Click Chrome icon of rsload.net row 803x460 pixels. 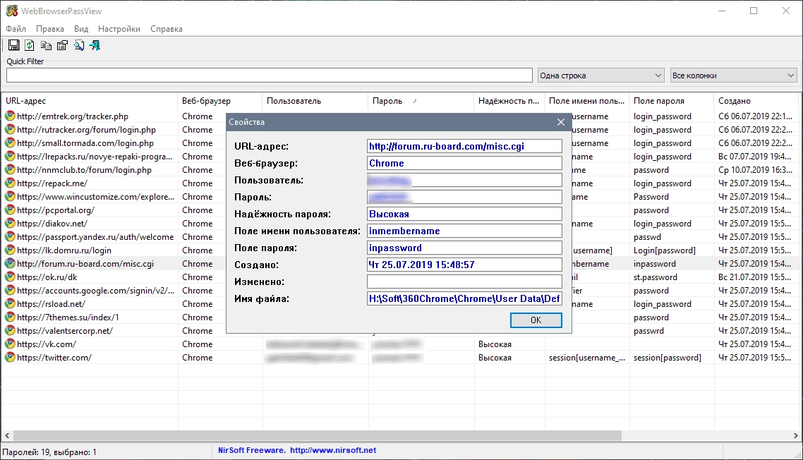click(x=10, y=304)
